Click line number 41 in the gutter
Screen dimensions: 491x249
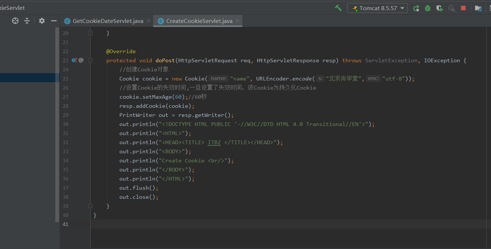(x=66, y=224)
